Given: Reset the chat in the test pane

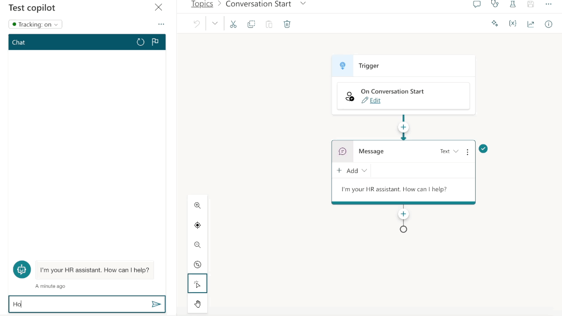Looking at the screenshot, I should pyautogui.click(x=140, y=42).
